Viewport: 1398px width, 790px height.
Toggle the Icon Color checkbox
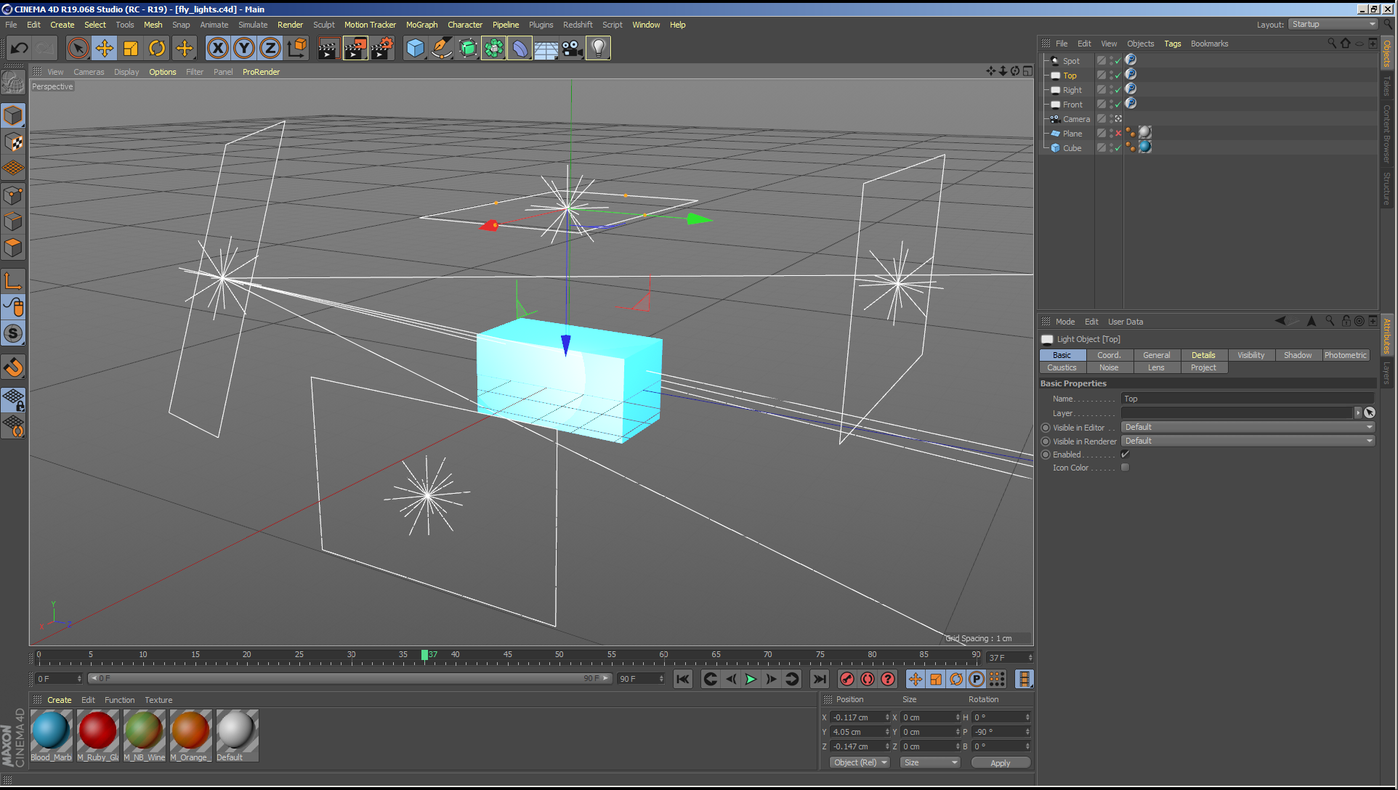click(x=1125, y=468)
